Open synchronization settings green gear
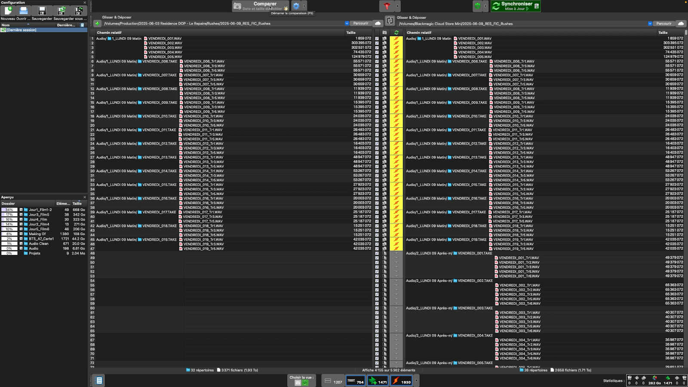 (x=477, y=6)
